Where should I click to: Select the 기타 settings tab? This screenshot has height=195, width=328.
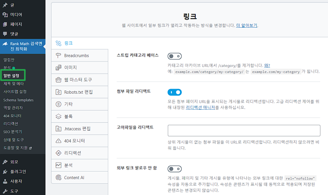pyautogui.click(x=80, y=104)
